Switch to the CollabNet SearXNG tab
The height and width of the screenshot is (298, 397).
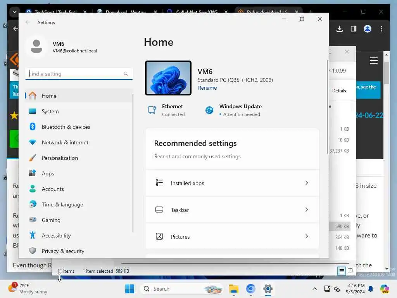click(x=197, y=12)
